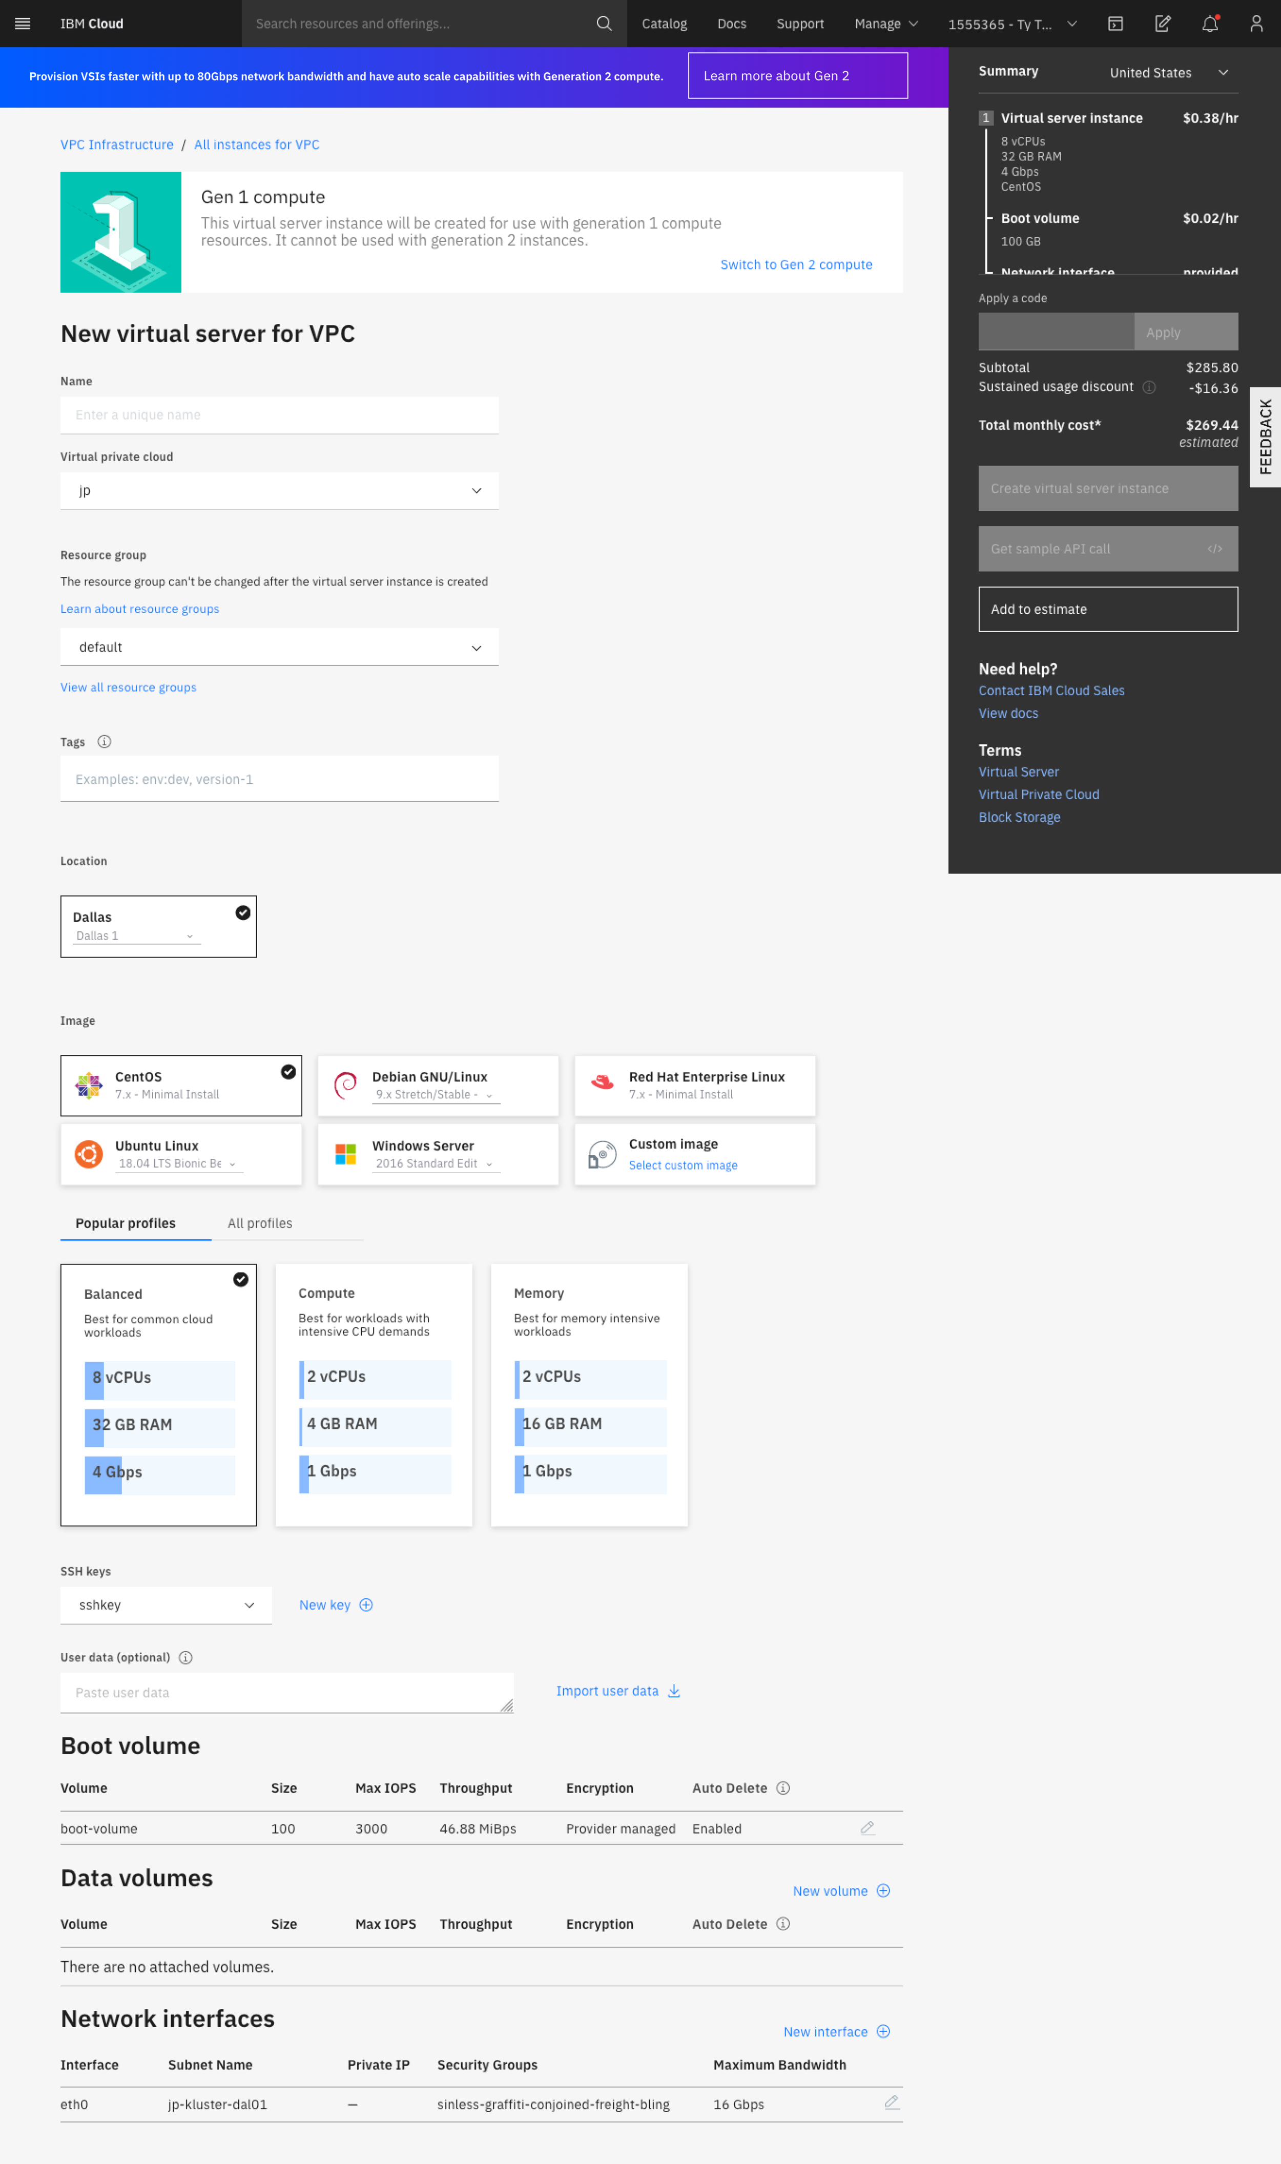
Task: Select the CentOS image card
Action: pyautogui.click(x=181, y=1086)
